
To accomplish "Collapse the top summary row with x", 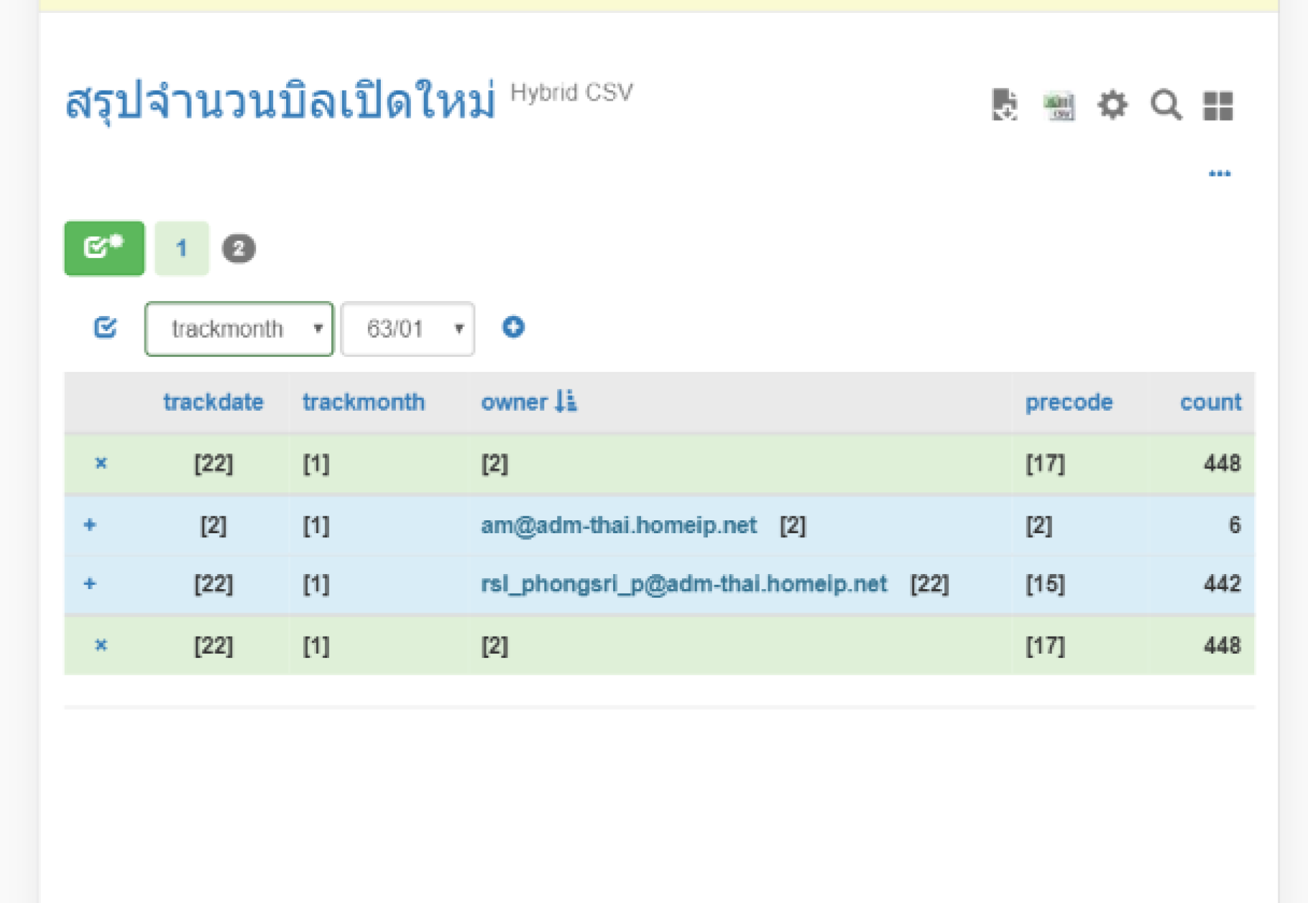I will [x=101, y=463].
